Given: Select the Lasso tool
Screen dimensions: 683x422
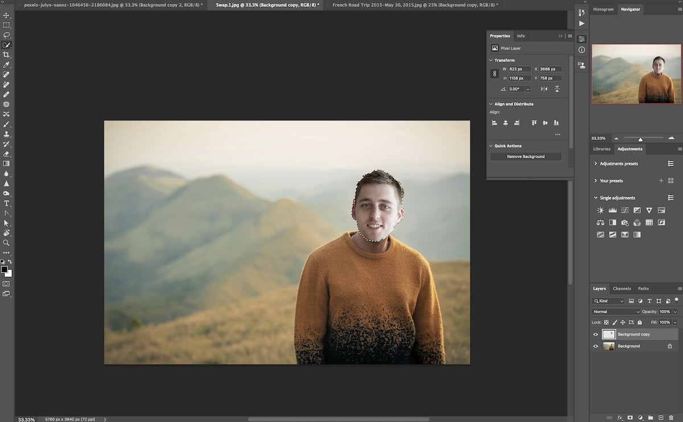Looking at the screenshot, I should tap(7, 36).
